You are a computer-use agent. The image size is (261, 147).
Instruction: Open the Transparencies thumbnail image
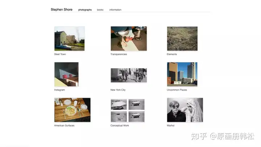(129, 38)
